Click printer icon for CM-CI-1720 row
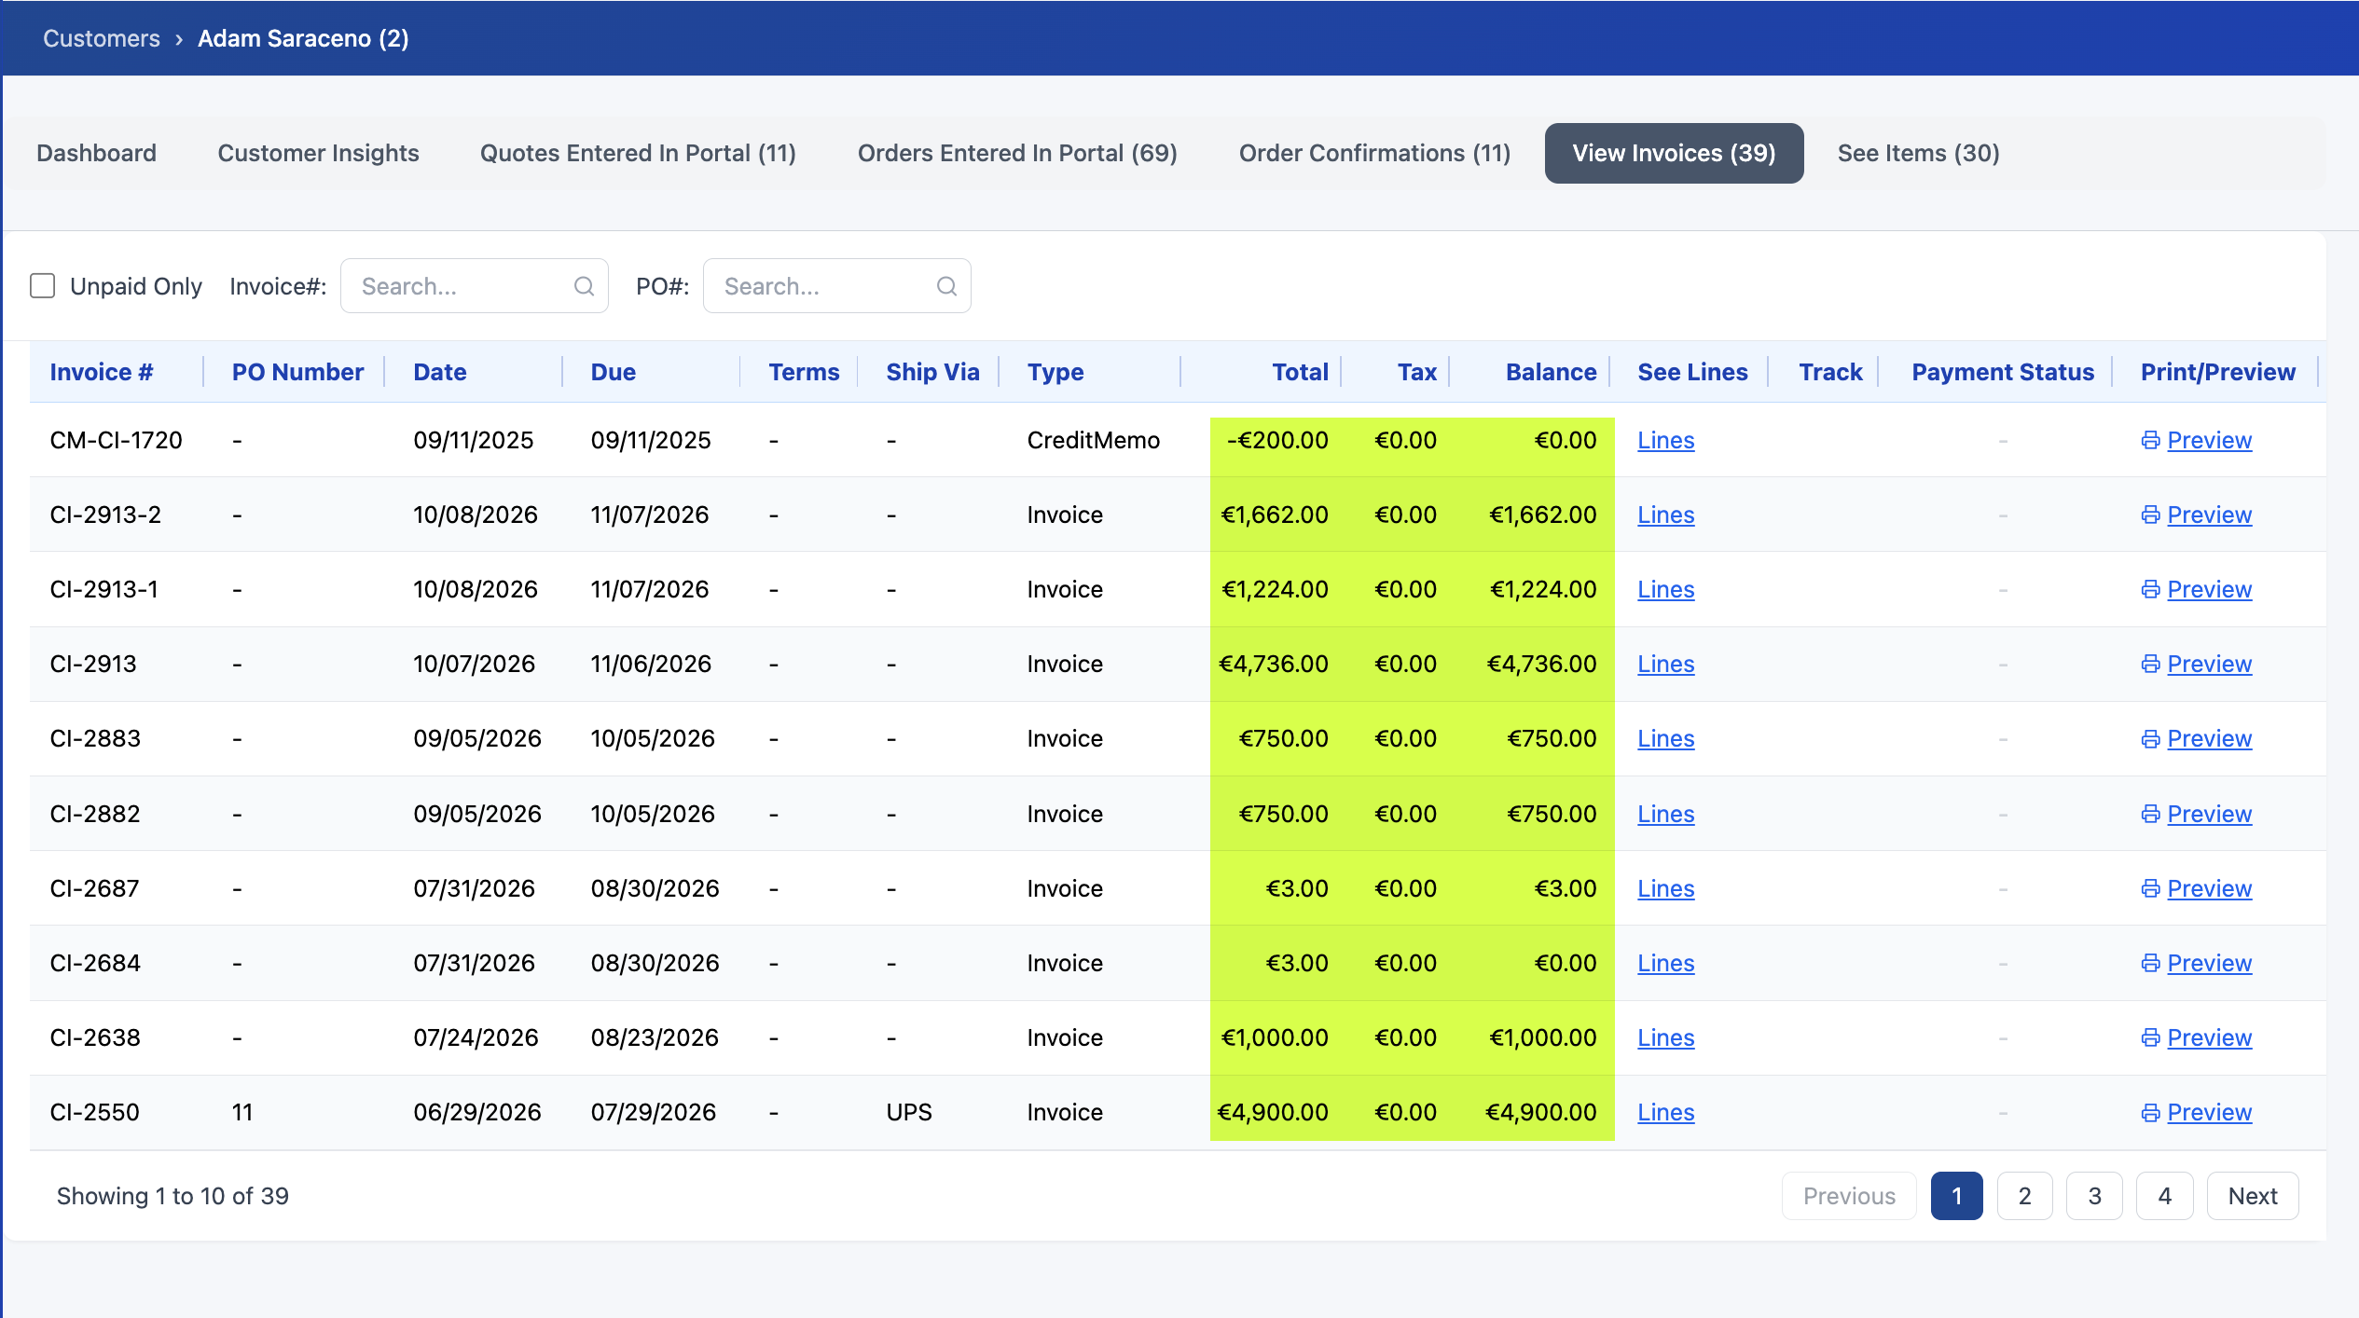 (2150, 440)
